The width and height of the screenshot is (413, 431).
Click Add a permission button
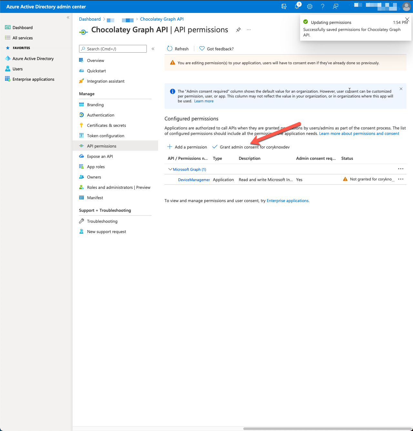click(187, 147)
